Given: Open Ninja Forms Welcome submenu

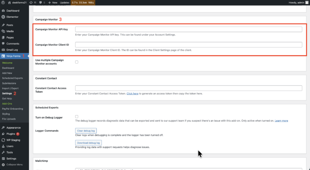Looking at the screenshot, I should coord(7,63).
